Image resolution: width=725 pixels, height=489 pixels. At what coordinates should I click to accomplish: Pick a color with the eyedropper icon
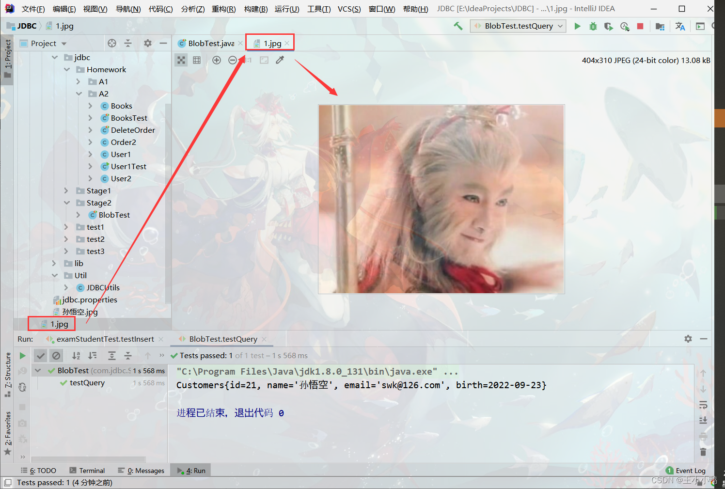[x=280, y=60]
